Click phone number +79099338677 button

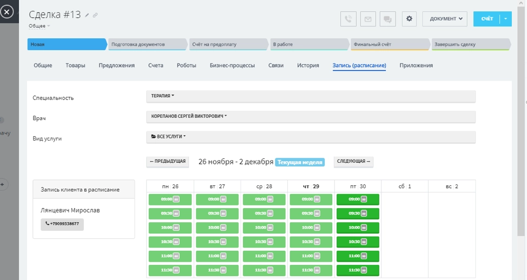pyautogui.click(x=62, y=224)
